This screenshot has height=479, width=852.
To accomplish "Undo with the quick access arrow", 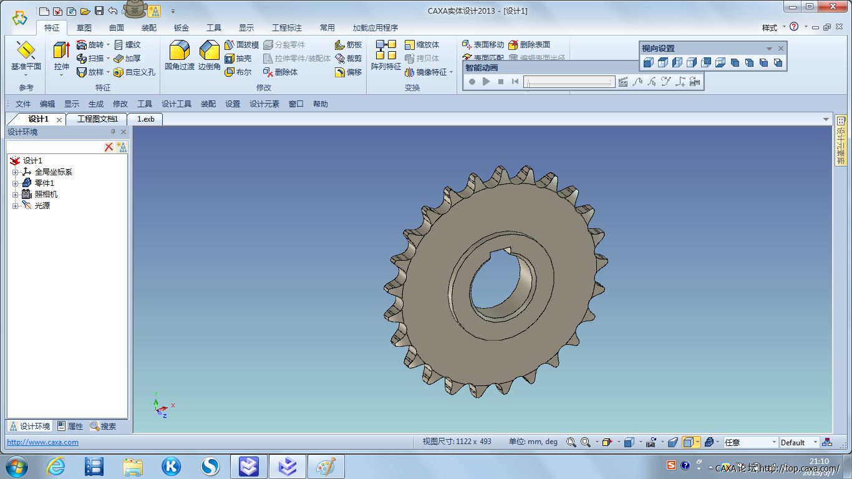I will [112, 11].
